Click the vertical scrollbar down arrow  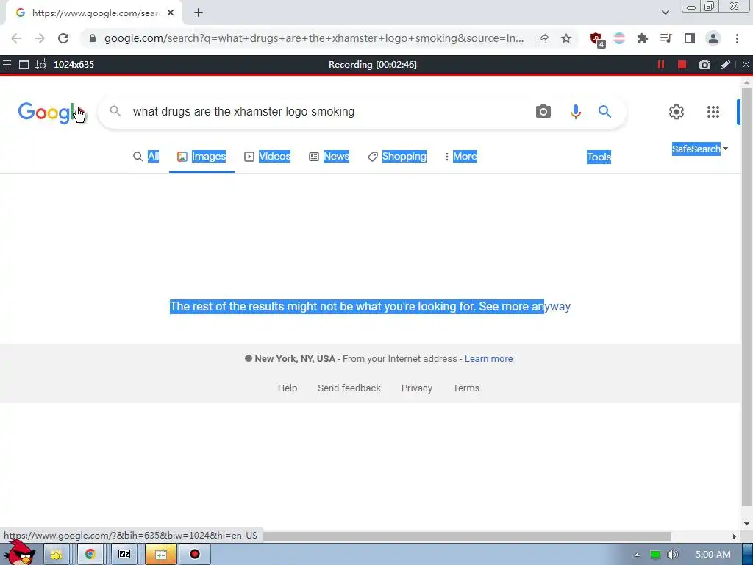747,524
